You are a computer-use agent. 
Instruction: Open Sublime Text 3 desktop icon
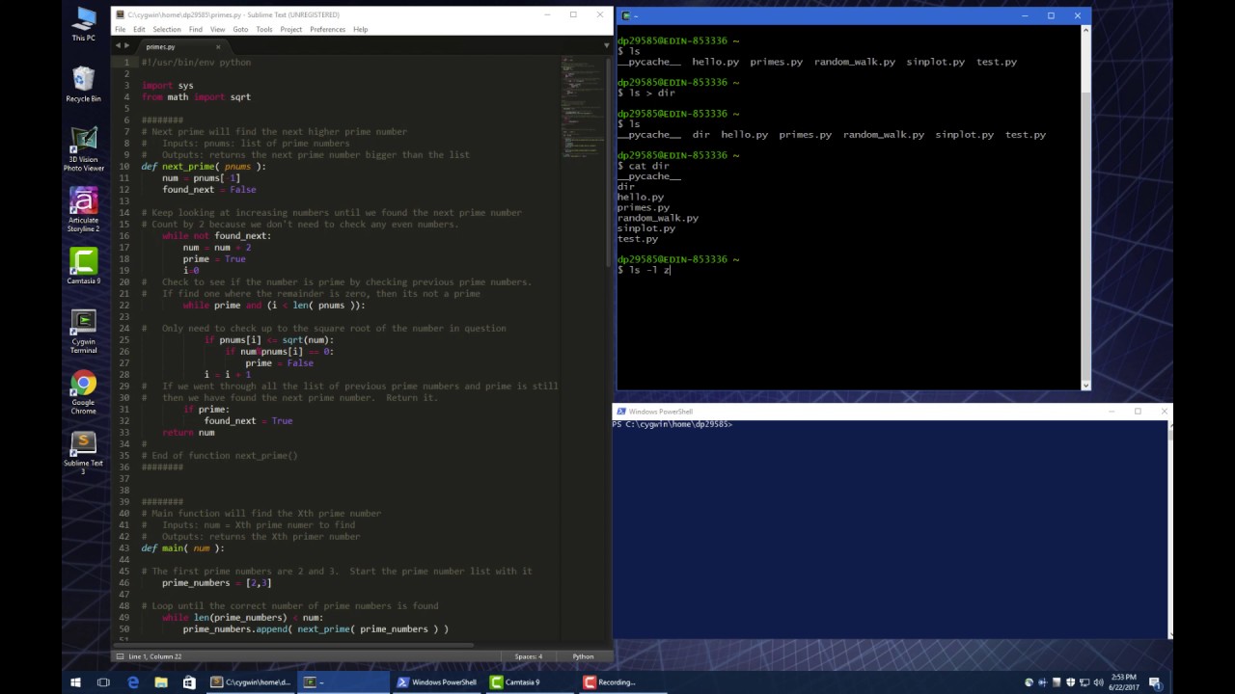83,453
